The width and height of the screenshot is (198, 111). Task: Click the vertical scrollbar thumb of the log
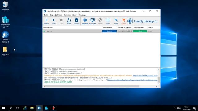(x=159, y=80)
